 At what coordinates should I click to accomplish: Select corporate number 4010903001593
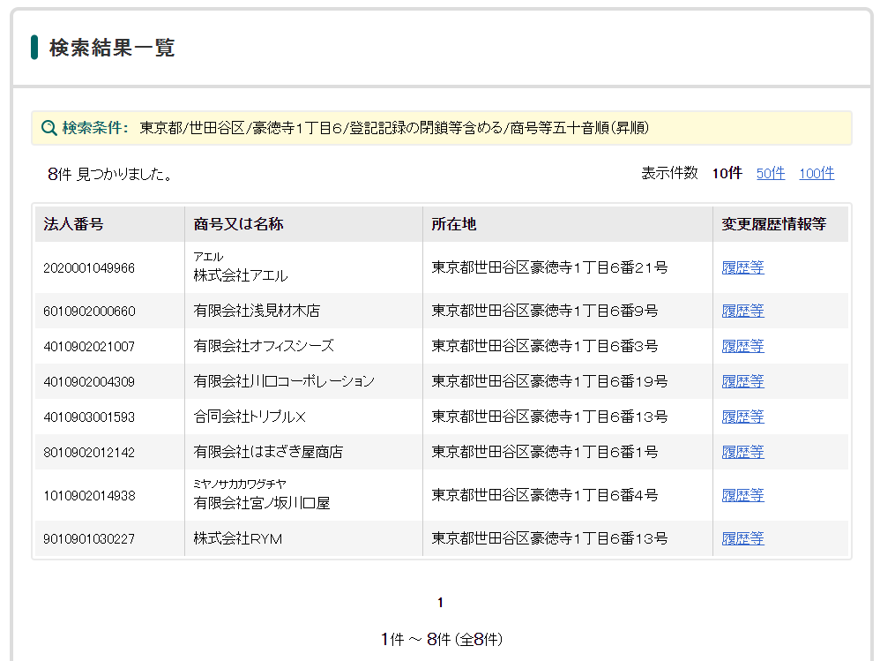89,417
